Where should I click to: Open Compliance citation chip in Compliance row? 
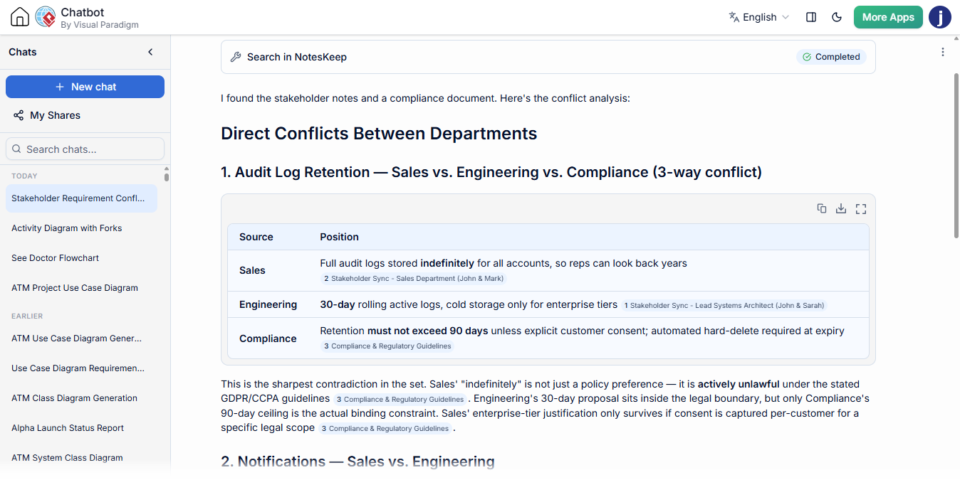coord(387,346)
